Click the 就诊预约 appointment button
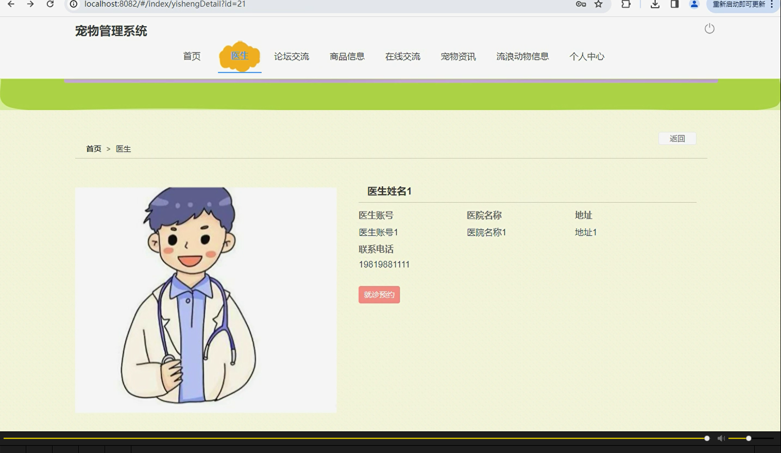This screenshot has width=781, height=453. [x=379, y=294]
